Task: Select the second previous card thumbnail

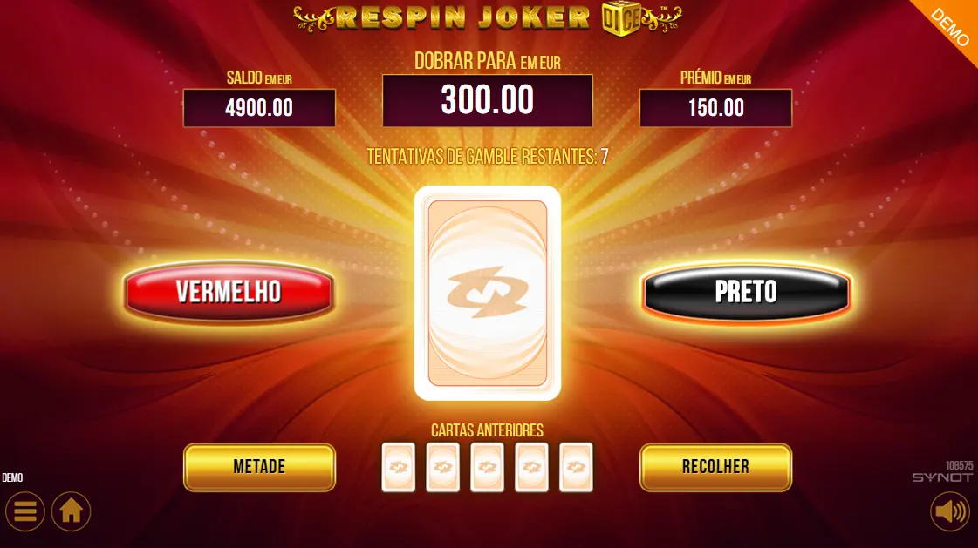Action: pyautogui.click(x=443, y=467)
